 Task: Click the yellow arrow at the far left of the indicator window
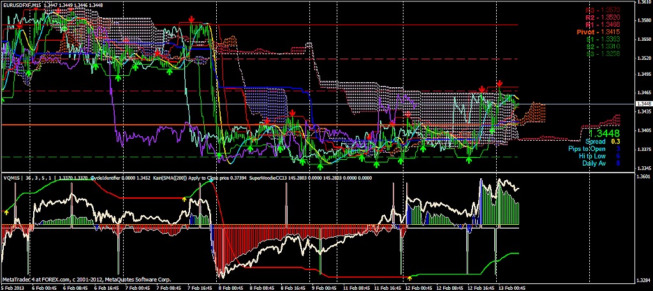tap(6, 209)
